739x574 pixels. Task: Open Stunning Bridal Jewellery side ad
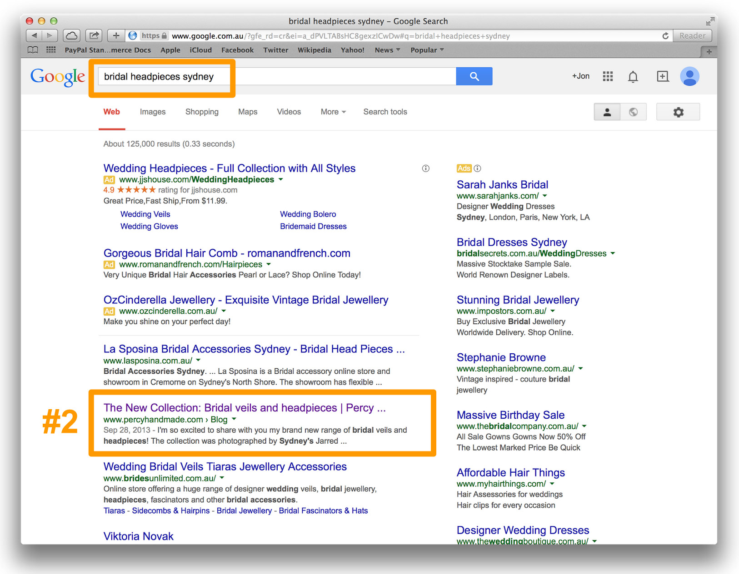(x=518, y=300)
